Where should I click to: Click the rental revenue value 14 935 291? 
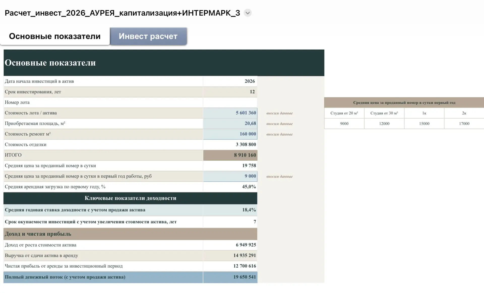coord(230,256)
